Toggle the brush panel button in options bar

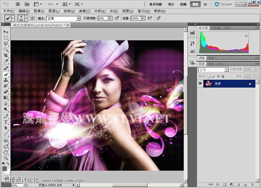coord(33,18)
